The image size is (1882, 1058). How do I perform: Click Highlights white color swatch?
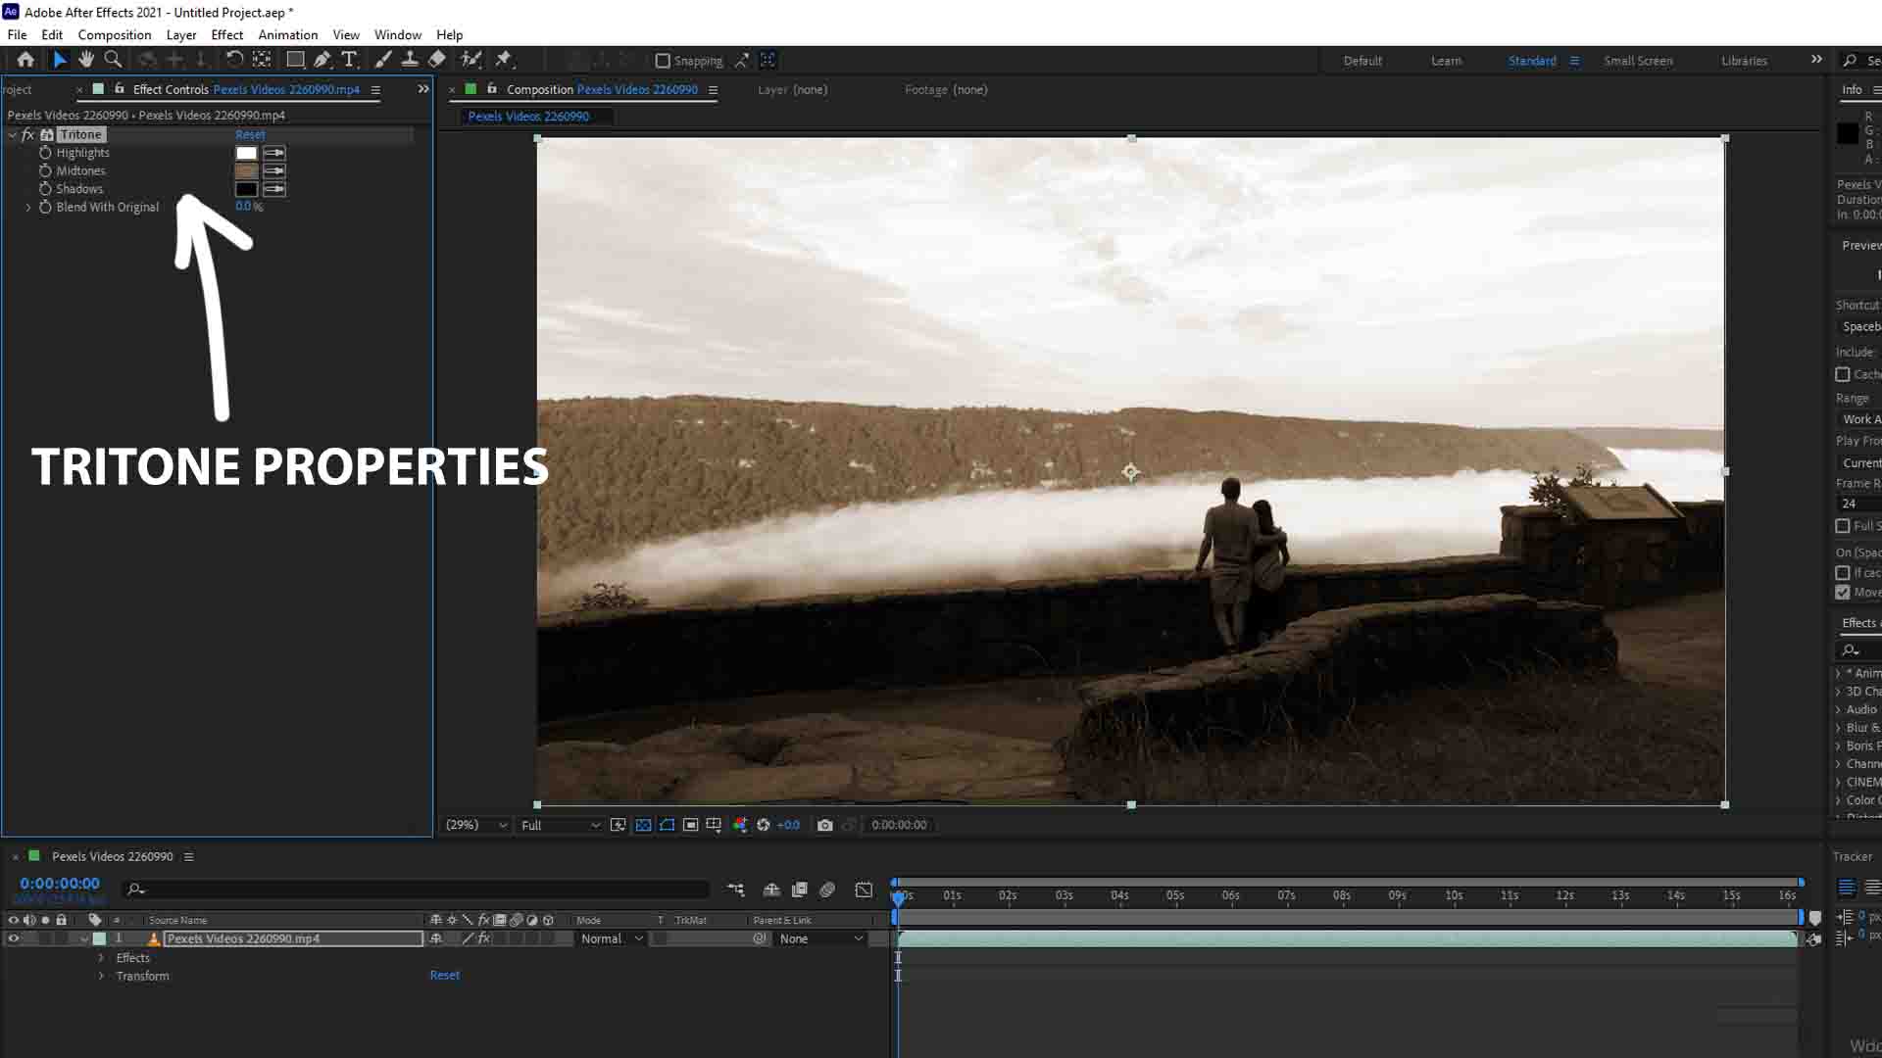click(246, 153)
